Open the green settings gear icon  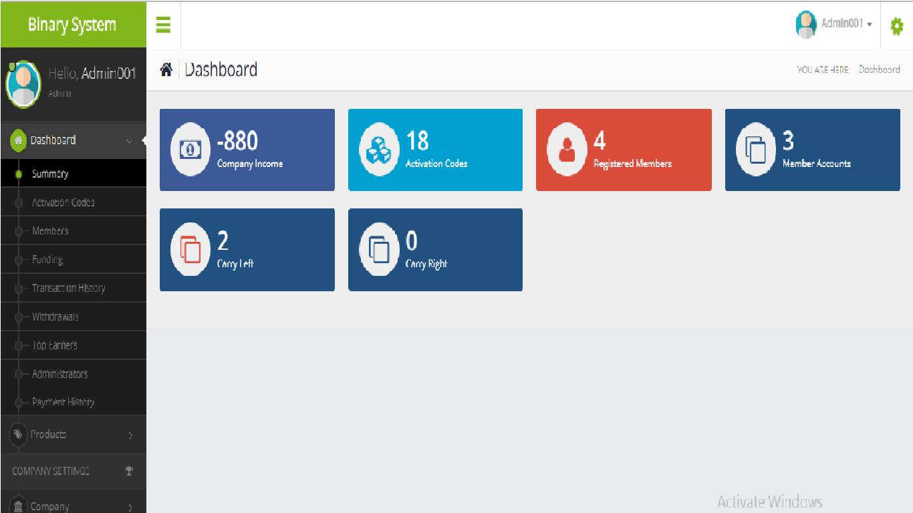point(896,26)
